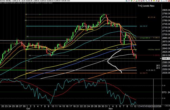The height and width of the screenshot is (110, 170).
Task: Click the 2700.00 price axis label
Action: (x=166, y=35)
